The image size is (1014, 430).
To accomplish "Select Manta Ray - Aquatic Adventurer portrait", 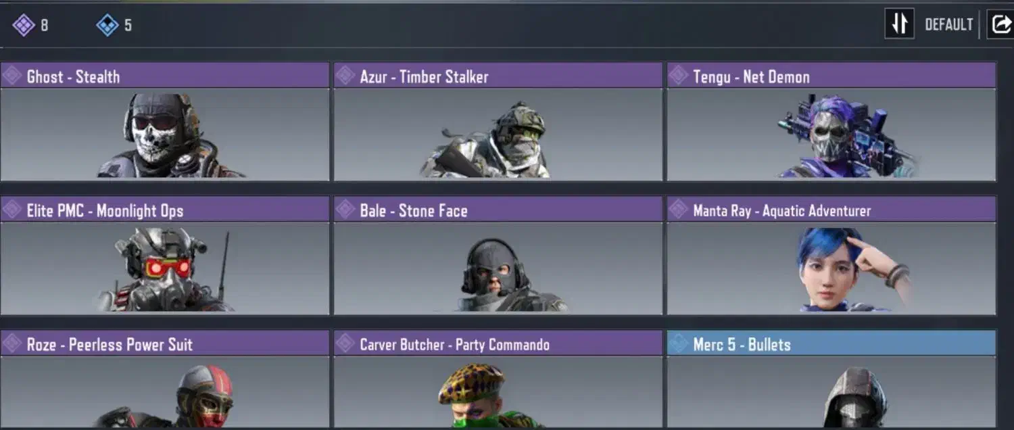I will coord(831,268).
